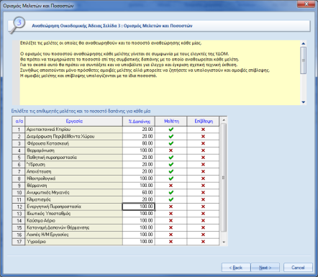Edit % Δαπάνης value 80.00 for Φέρουσα Κατασκευή
The width and height of the screenshot is (318, 277).
click(x=139, y=143)
